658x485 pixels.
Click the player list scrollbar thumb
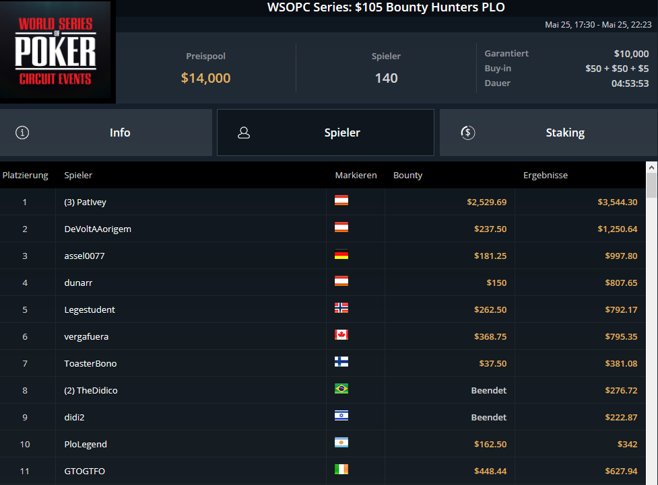coord(651,185)
